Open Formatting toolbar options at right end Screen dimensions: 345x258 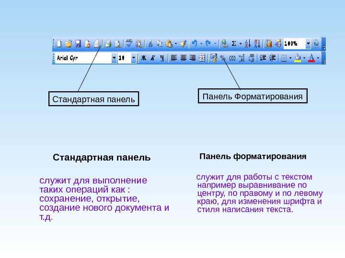click(323, 59)
